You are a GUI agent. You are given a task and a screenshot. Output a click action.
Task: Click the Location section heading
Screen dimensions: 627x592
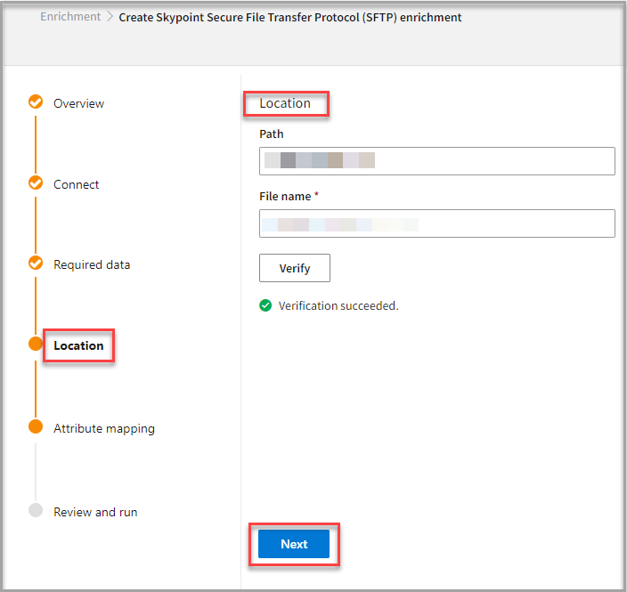285,103
